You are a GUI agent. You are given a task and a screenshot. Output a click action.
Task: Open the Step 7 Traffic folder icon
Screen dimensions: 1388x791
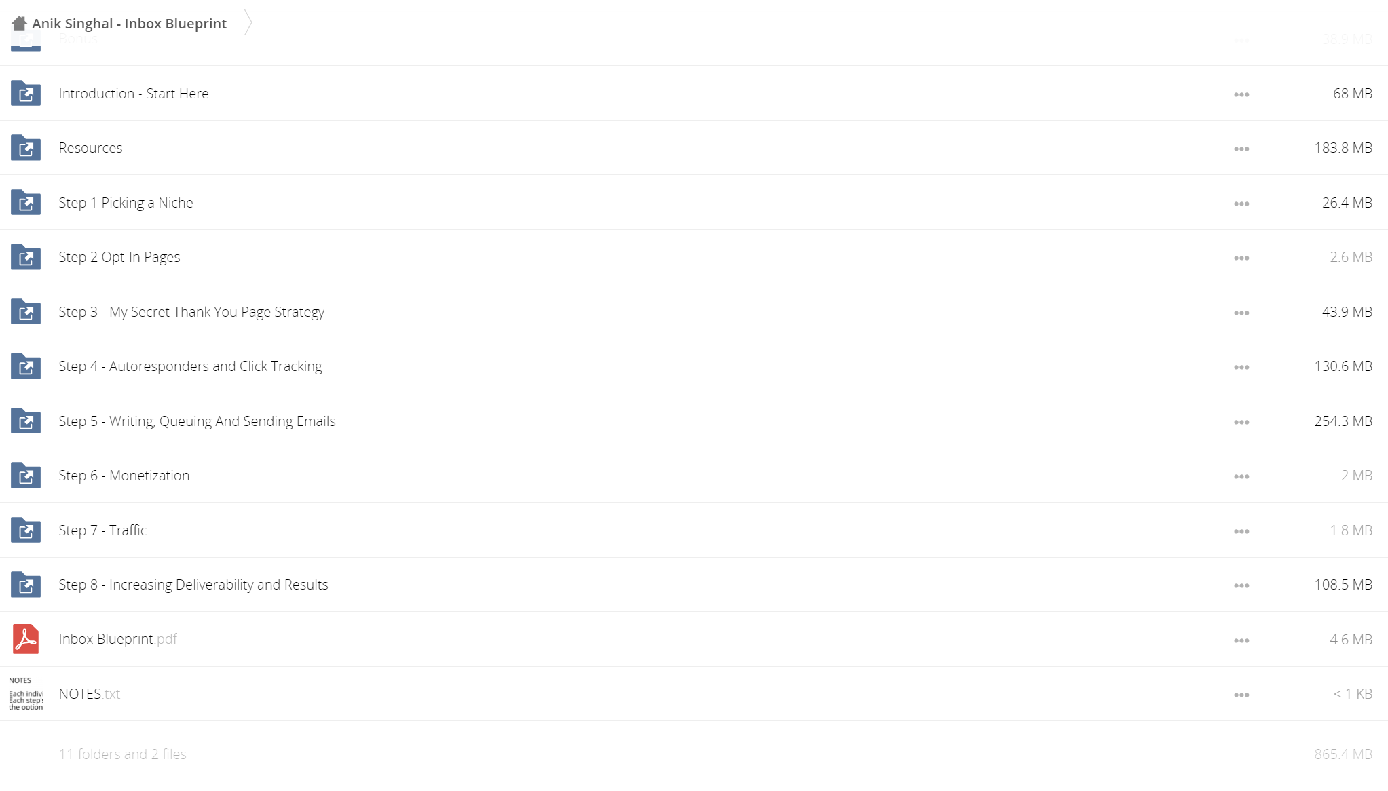pyautogui.click(x=26, y=530)
